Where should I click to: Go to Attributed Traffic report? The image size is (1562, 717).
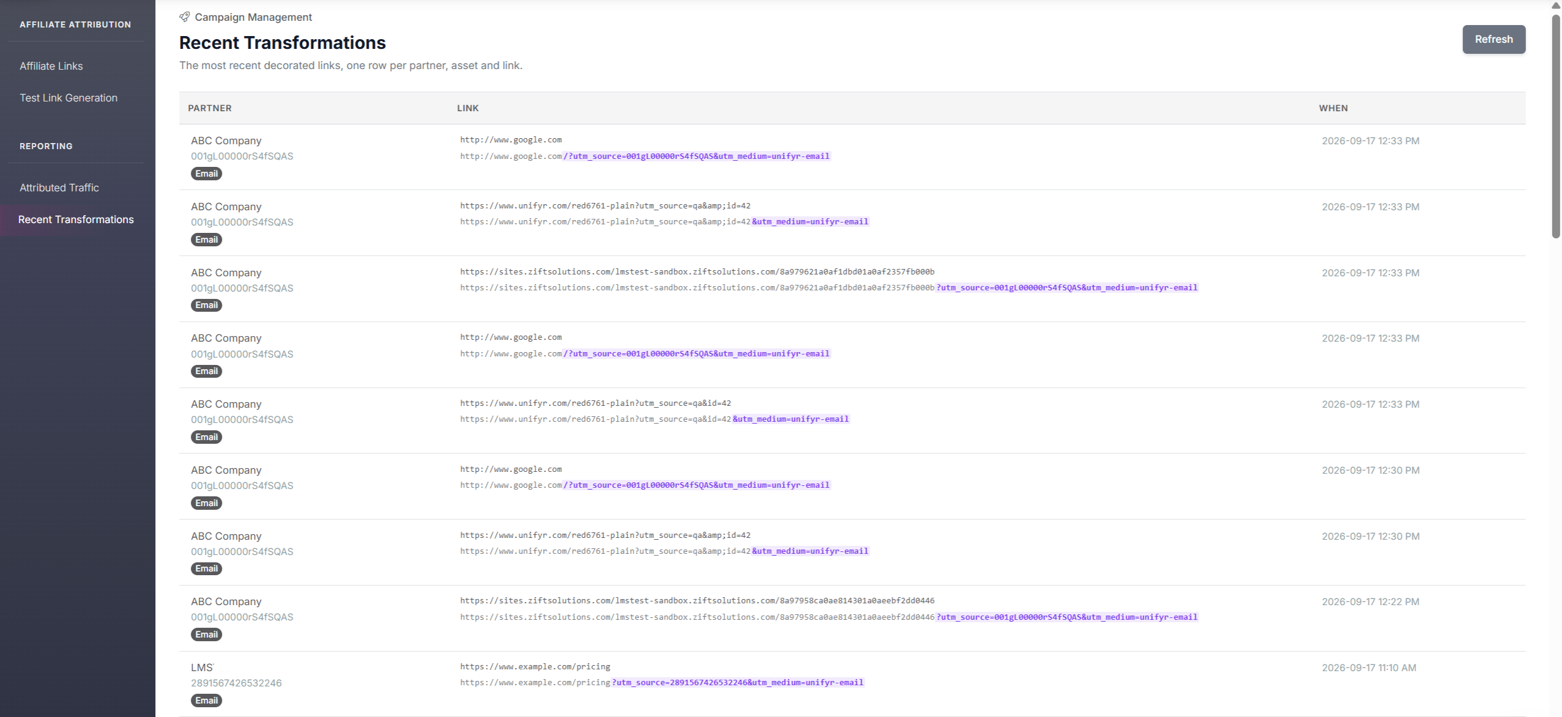click(x=59, y=188)
